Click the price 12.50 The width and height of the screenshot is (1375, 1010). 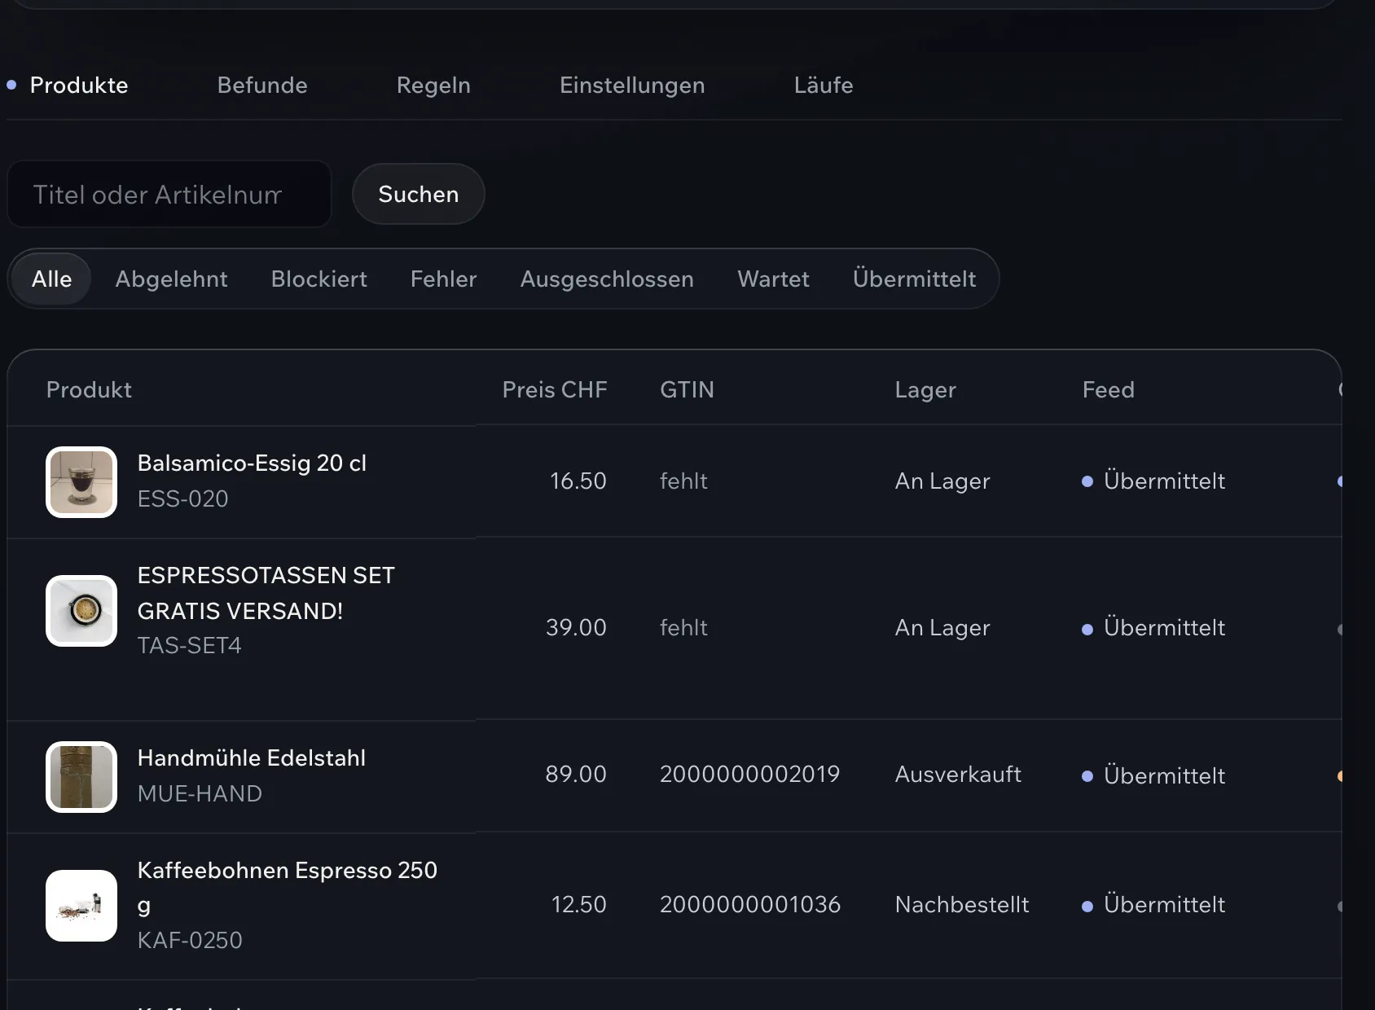578,905
